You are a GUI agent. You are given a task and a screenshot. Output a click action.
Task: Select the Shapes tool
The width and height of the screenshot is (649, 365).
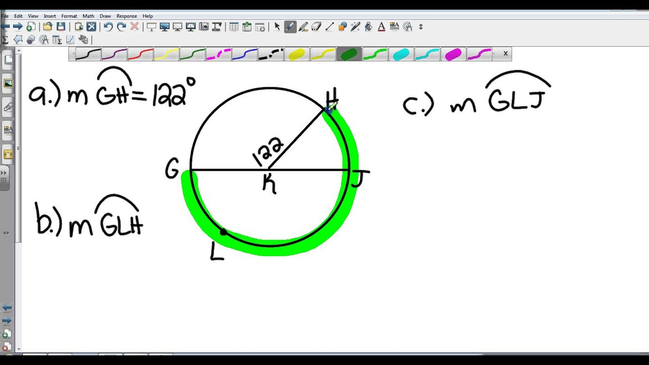[342, 27]
